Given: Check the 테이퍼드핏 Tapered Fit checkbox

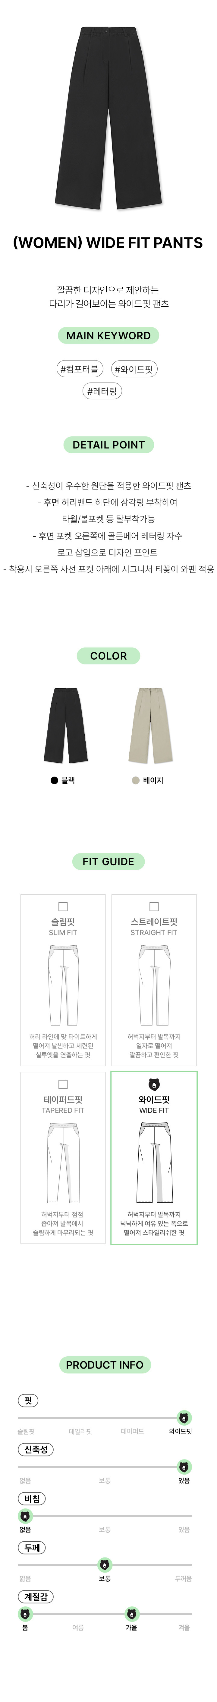Looking at the screenshot, I should [x=63, y=1084].
